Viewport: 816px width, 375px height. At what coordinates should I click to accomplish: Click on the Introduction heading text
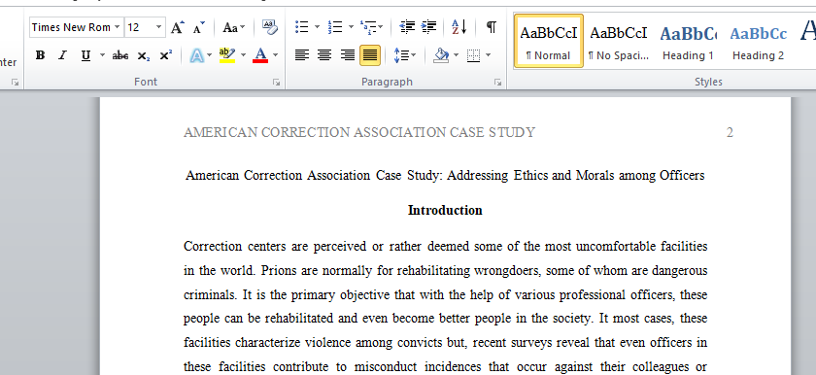445,210
